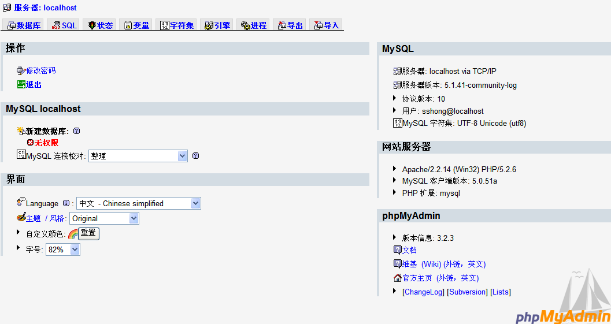Screen dimensions: 611x324
Task: Open the 导出 (Export) tab
Action: coord(290,25)
